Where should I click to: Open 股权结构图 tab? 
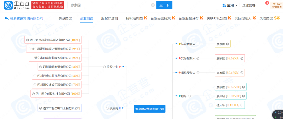click(x=134, y=18)
